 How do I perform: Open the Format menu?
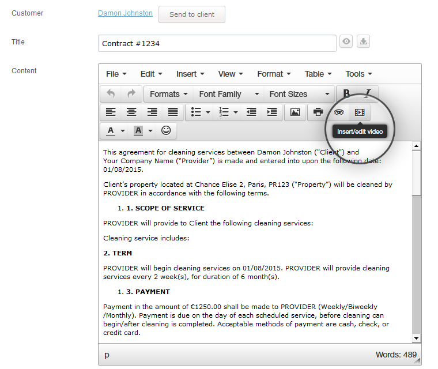(x=274, y=74)
